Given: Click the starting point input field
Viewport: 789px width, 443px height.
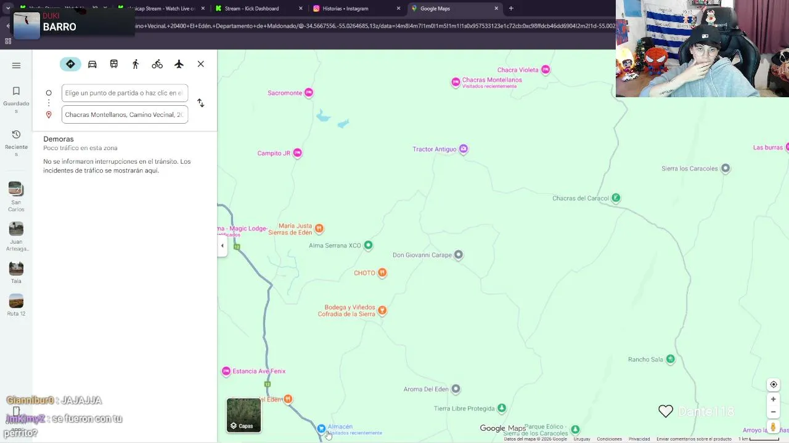Looking at the screenshot, I should pos(125,93).
